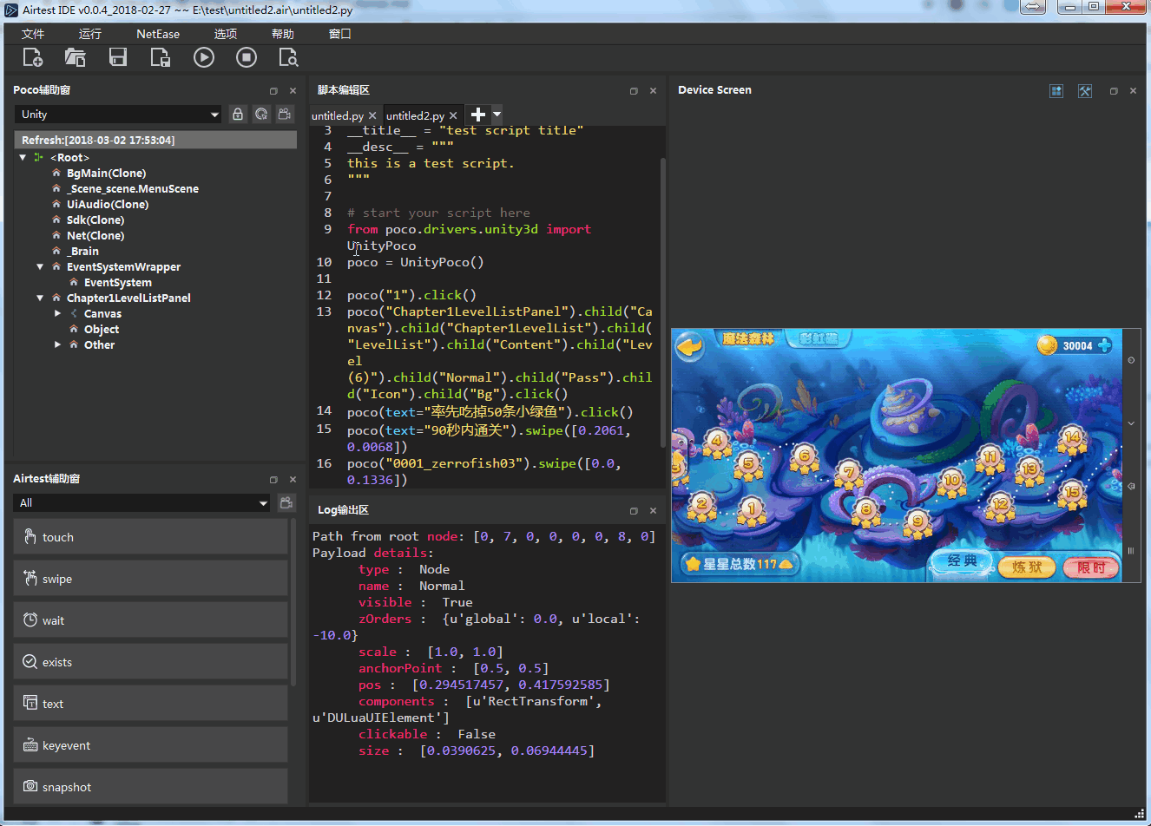The height and width of the screenshot is (826, 1151).
Task: Close the untitled2.py tab
Action: [x=453, y=115]
